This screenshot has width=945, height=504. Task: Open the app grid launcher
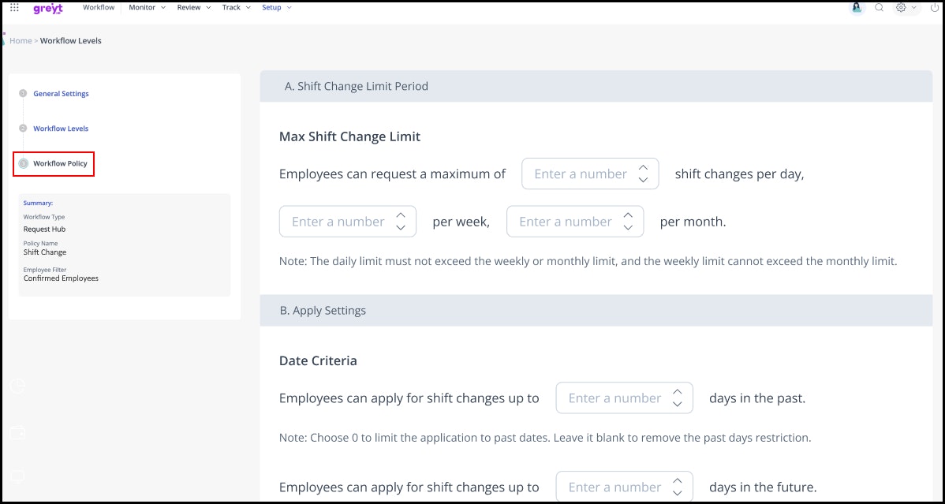14,8
